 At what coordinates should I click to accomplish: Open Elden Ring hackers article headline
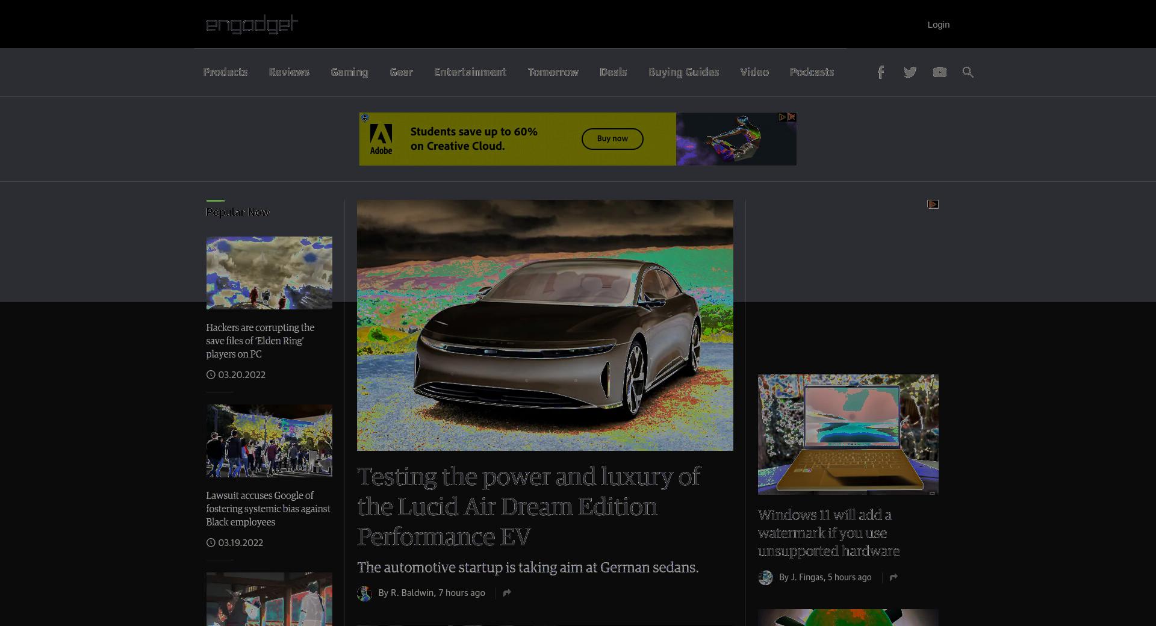(x=260, y=341)
